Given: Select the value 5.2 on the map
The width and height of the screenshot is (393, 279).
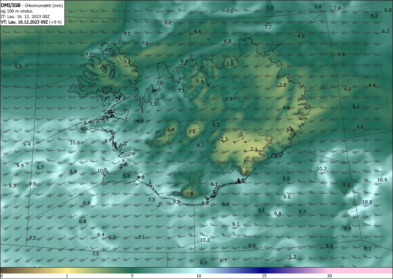Looking at the screenshot, I should [x=374, y=16].
